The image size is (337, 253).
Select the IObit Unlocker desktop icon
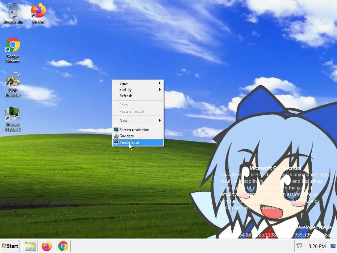[x=13, y=85]
